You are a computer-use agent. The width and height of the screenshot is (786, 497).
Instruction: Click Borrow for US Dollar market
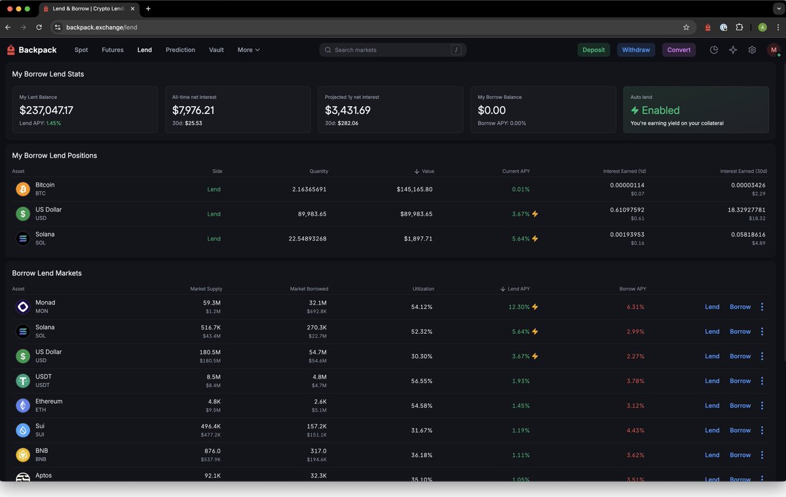(x=740, y=356)
